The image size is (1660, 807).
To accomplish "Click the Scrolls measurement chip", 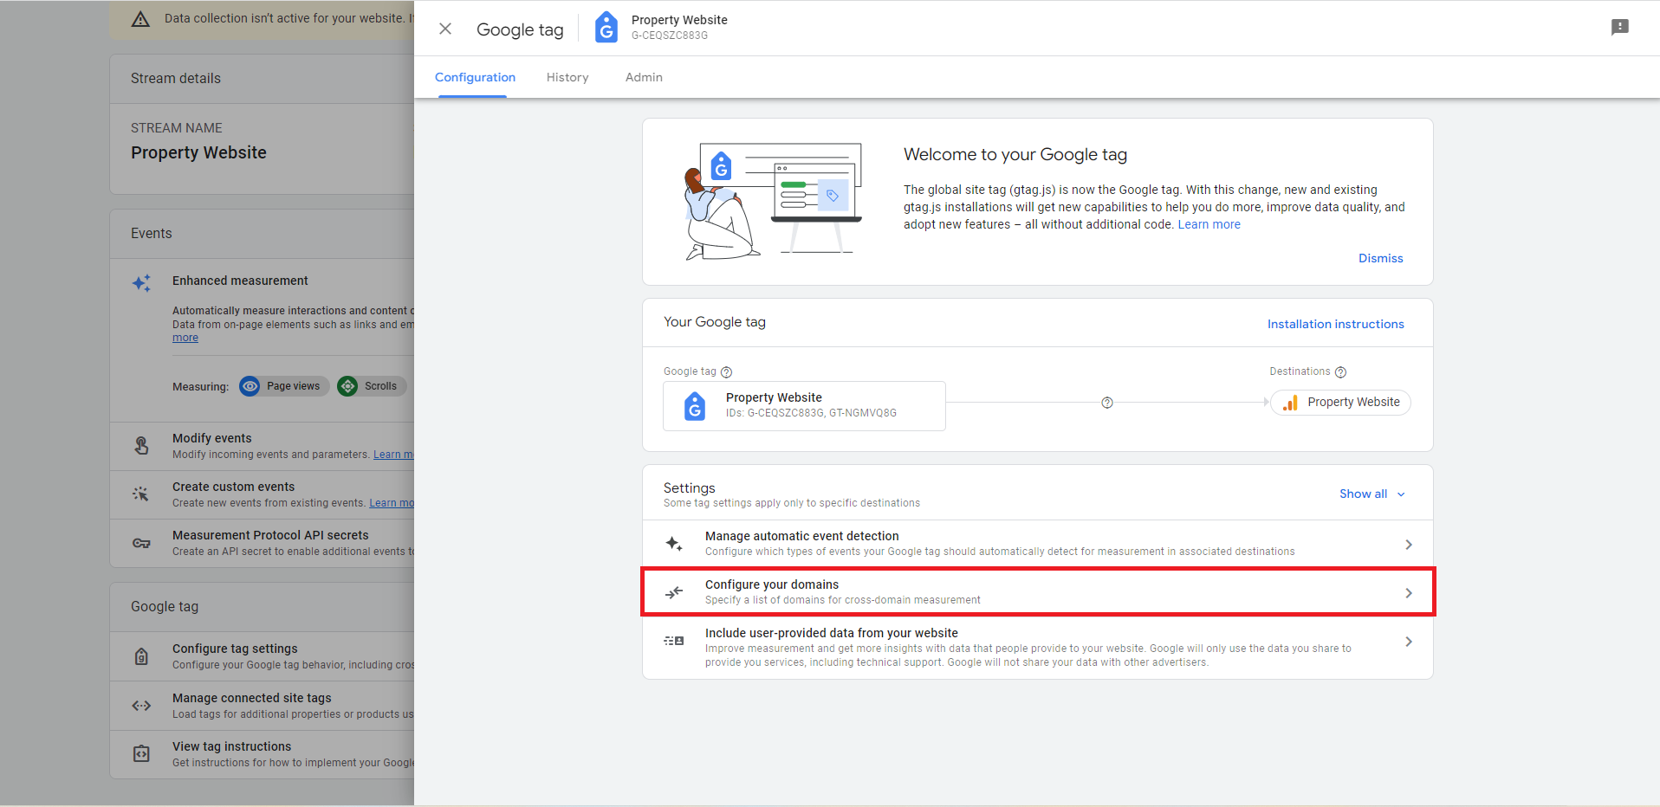I will coord(371,386).
